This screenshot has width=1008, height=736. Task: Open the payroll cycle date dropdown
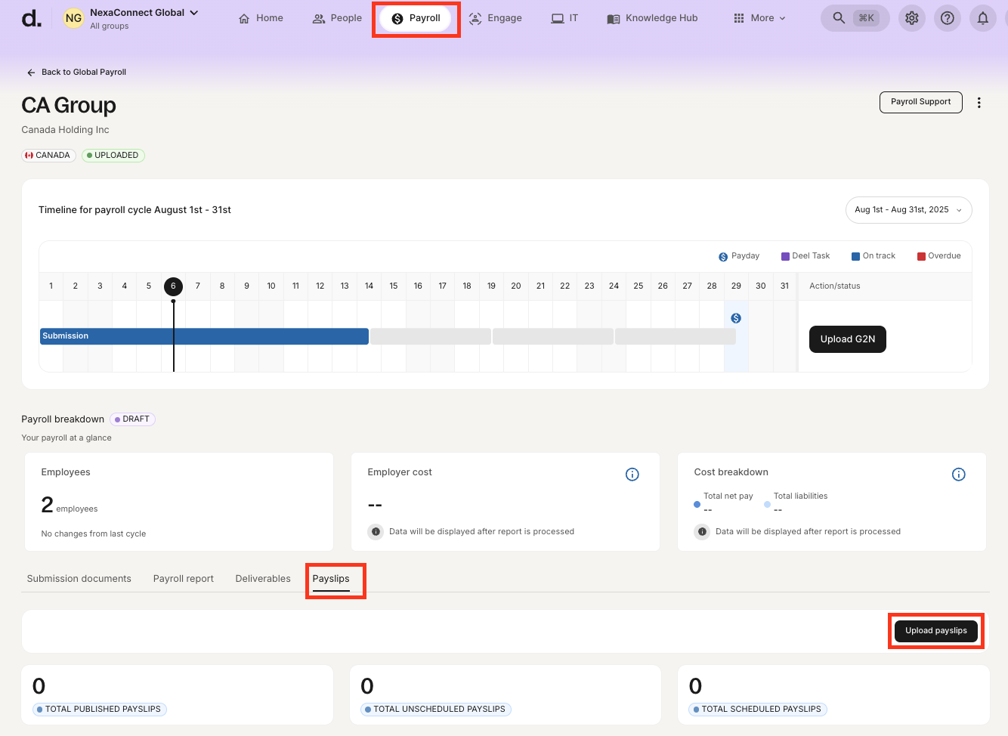[x=908, y=210]
